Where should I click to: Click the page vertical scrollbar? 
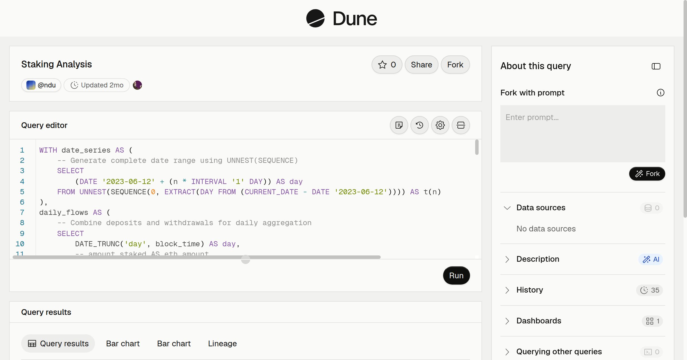click(685, 109)
